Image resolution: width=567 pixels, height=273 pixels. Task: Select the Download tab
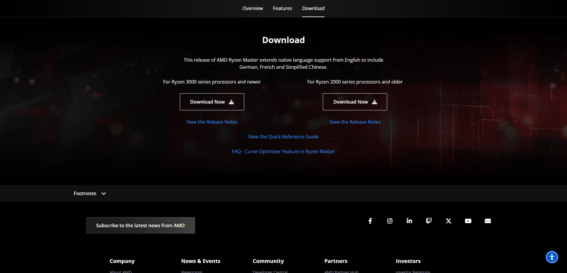coord(313,8)
